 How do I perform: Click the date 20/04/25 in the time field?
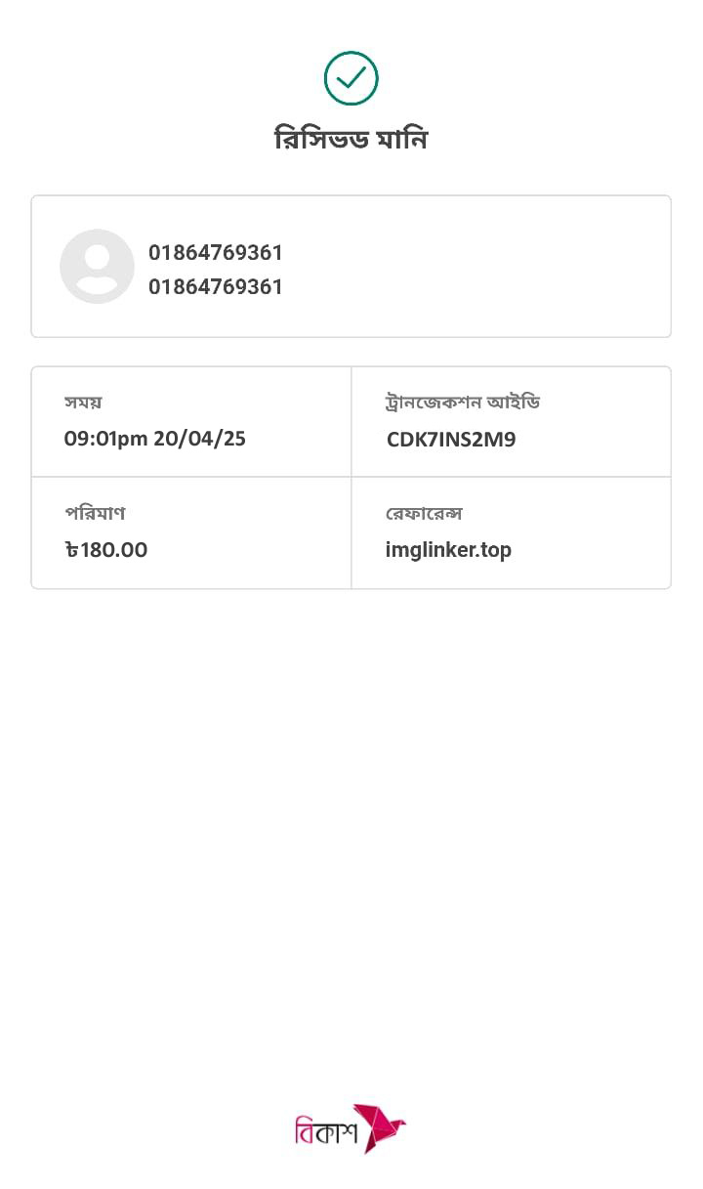(199, 439)
